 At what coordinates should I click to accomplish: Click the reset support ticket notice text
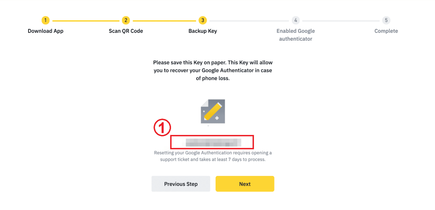[213, 156]
